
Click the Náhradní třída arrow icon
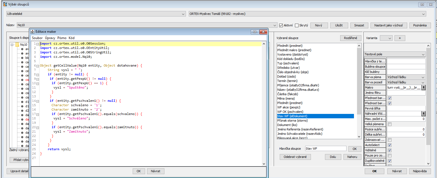[423, 114]
